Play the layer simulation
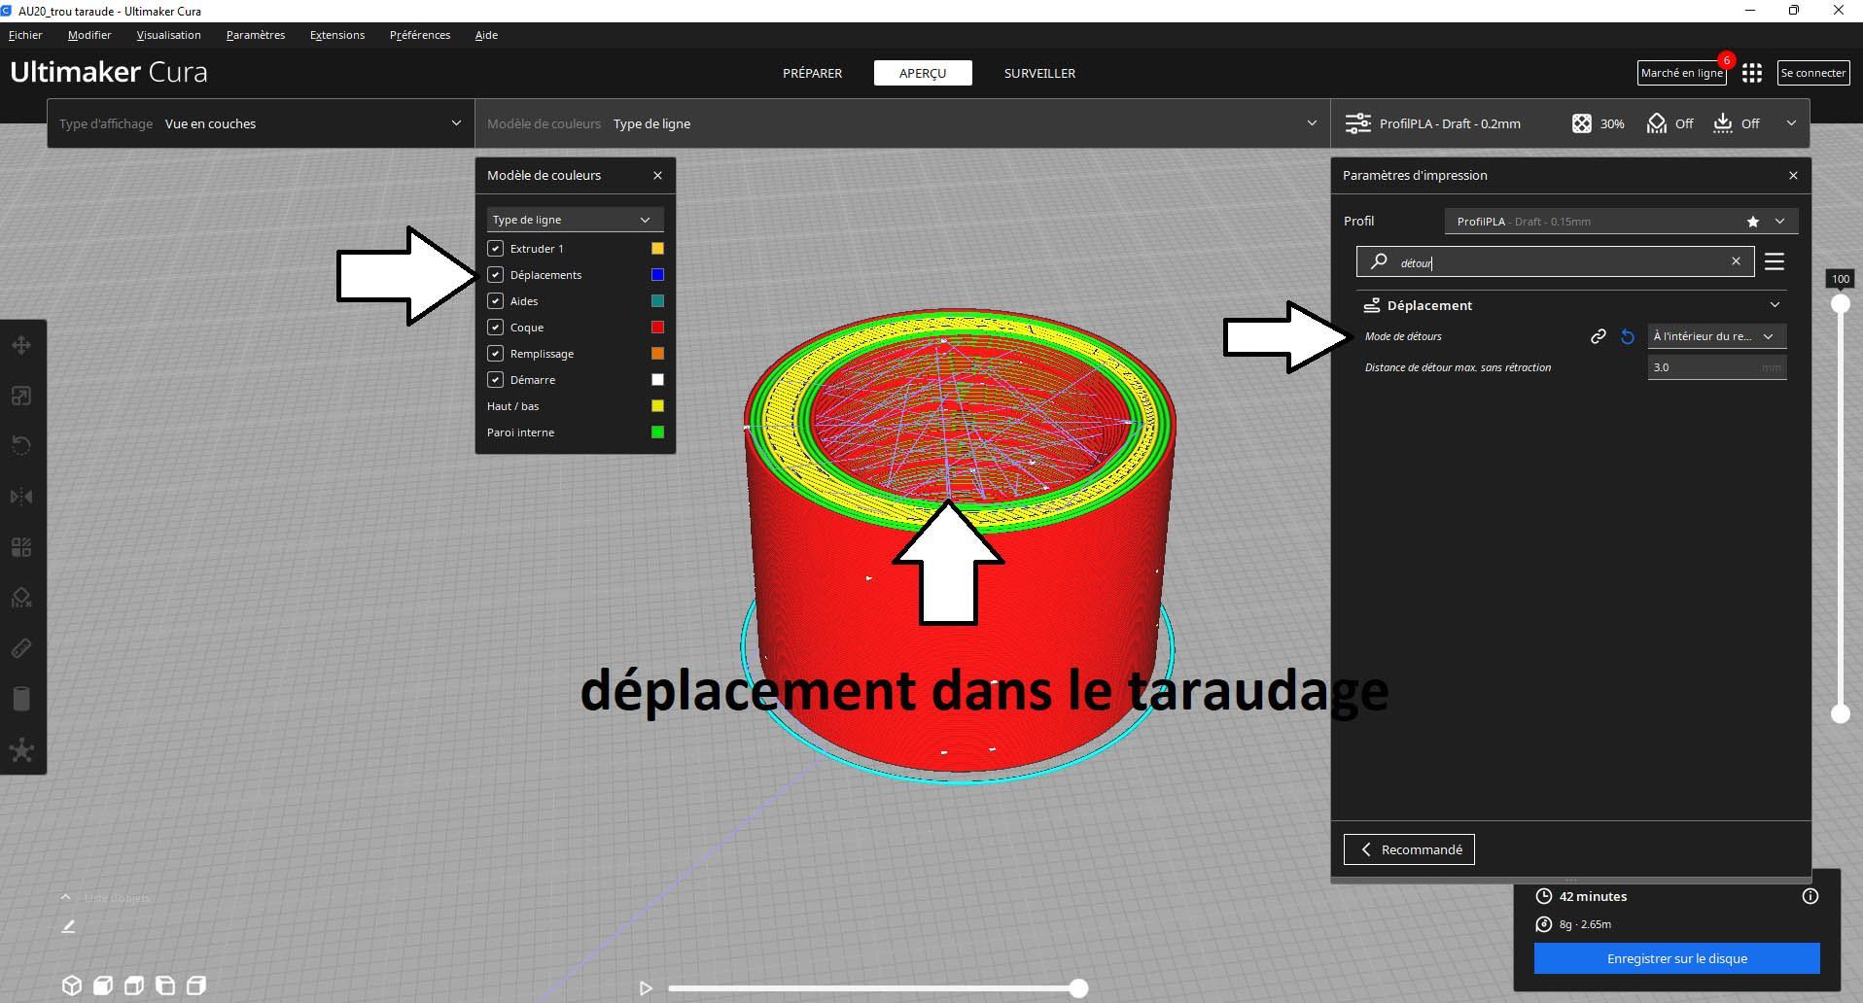 646,988
